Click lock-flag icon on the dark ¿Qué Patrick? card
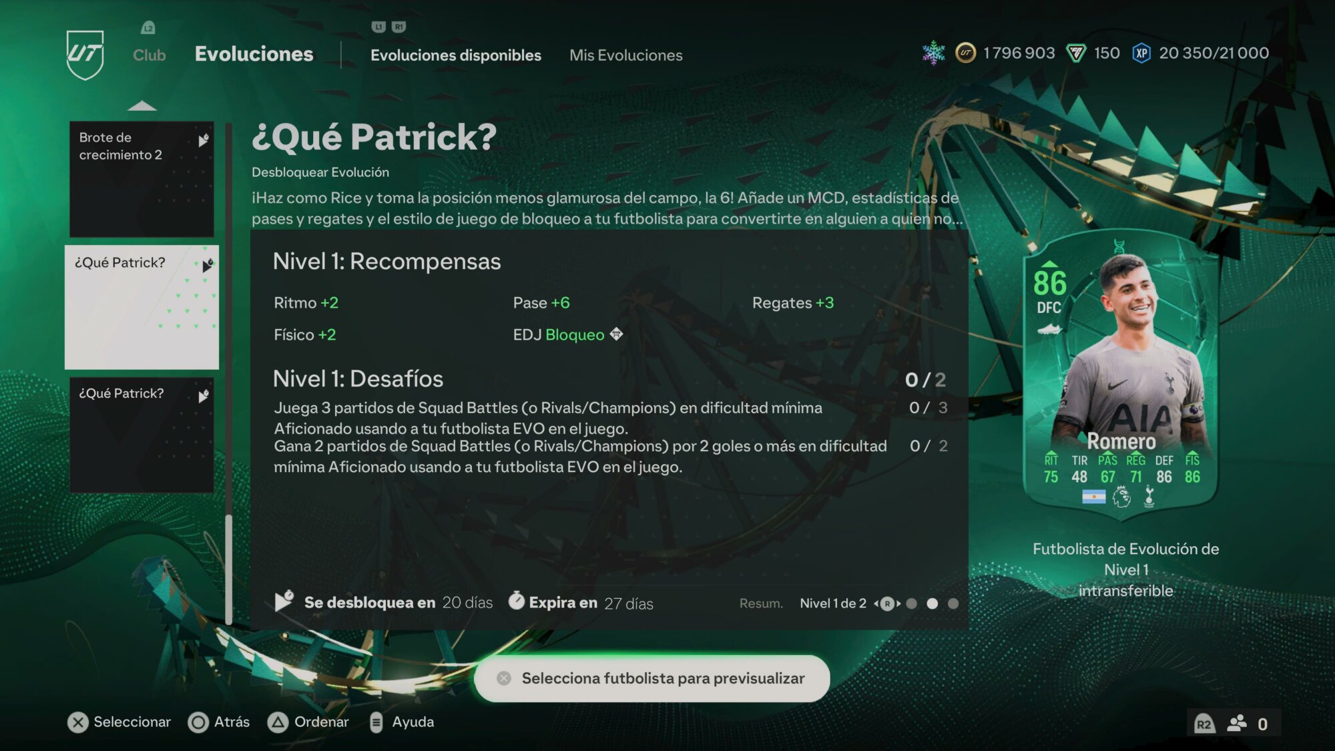The image size is (1335, 751). [204, 396]
